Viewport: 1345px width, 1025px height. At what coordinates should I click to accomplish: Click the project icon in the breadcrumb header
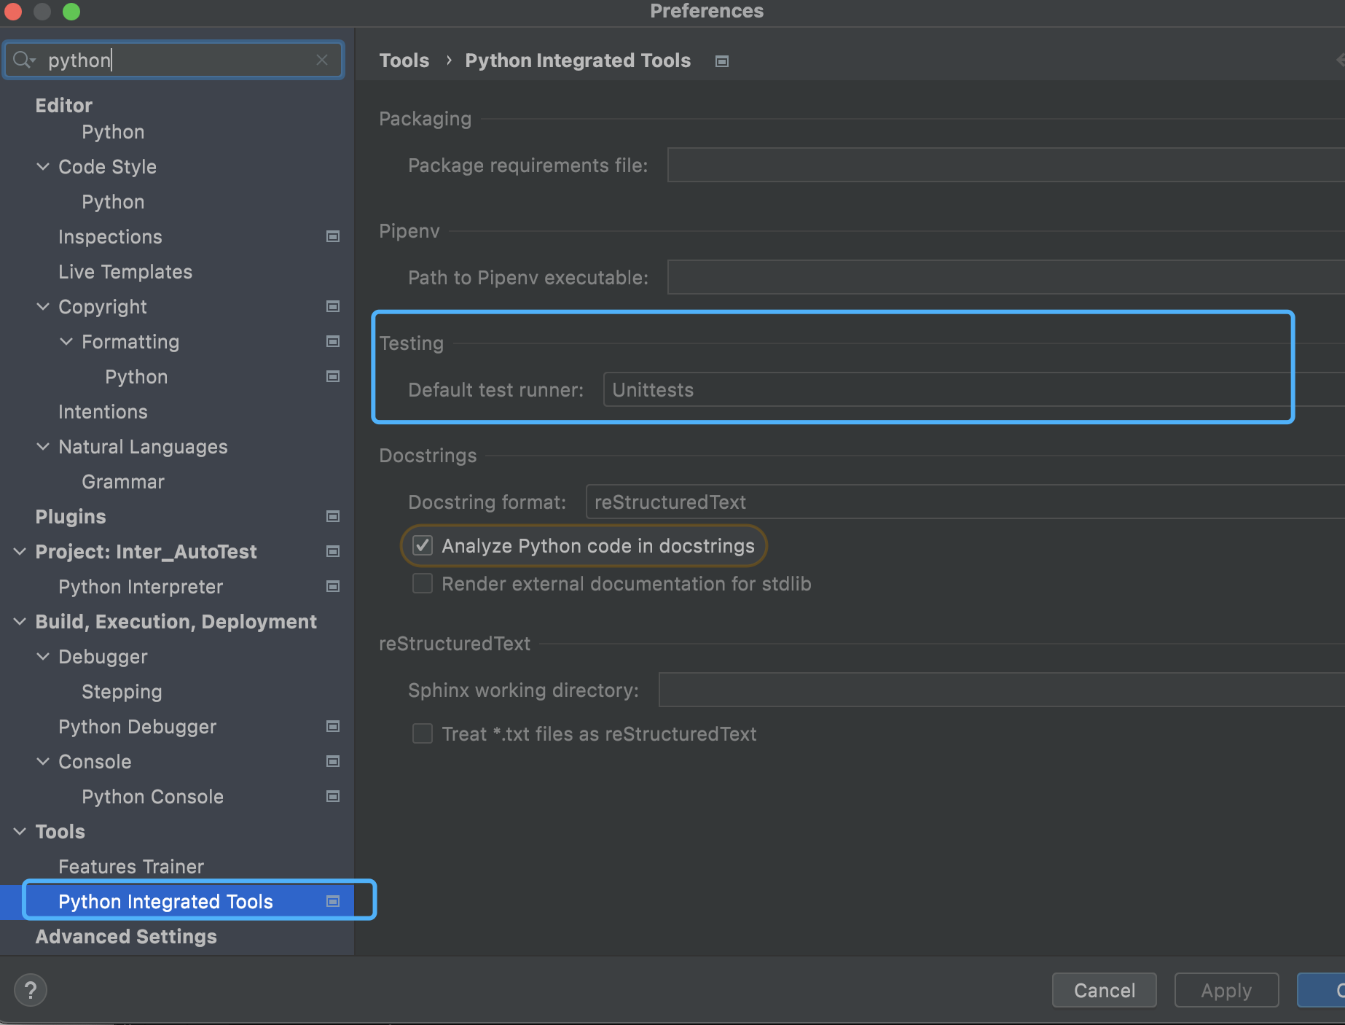[x=722, y=61]
